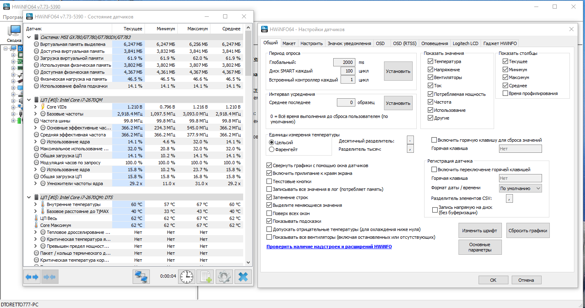Viewport: 585px width, 308px height.
Task: Enable Поверх всех окон checkbox
Action: pyautogui.click(x=269, y=213)
